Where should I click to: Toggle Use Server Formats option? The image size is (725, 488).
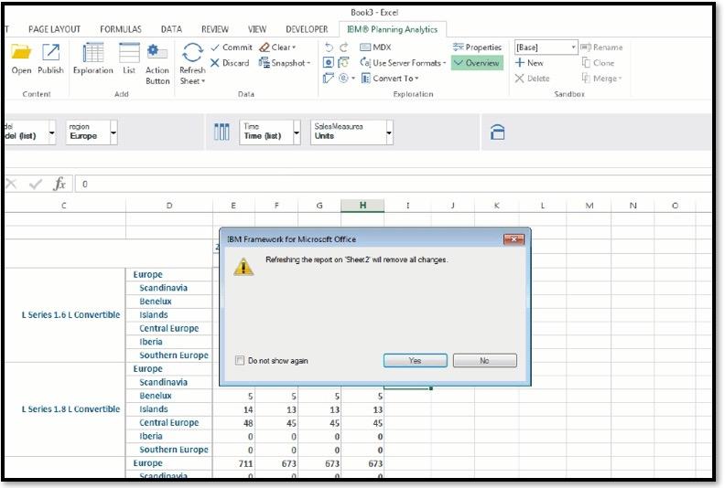point(403,63)
